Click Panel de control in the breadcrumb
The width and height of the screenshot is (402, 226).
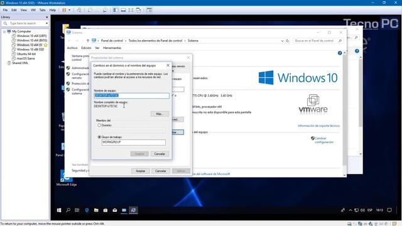(112, 41)
